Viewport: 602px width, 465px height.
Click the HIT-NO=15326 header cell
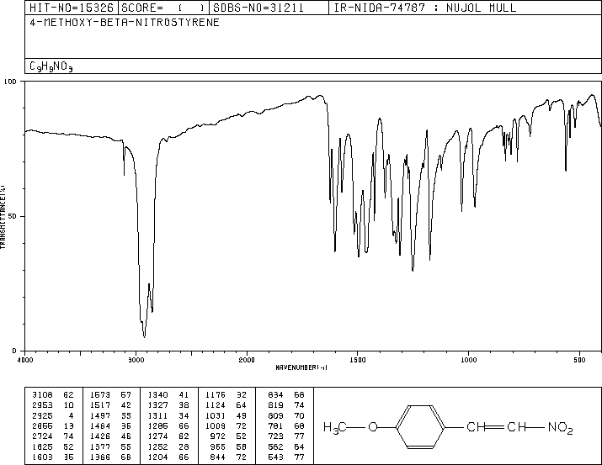click(x=72, y=8)
